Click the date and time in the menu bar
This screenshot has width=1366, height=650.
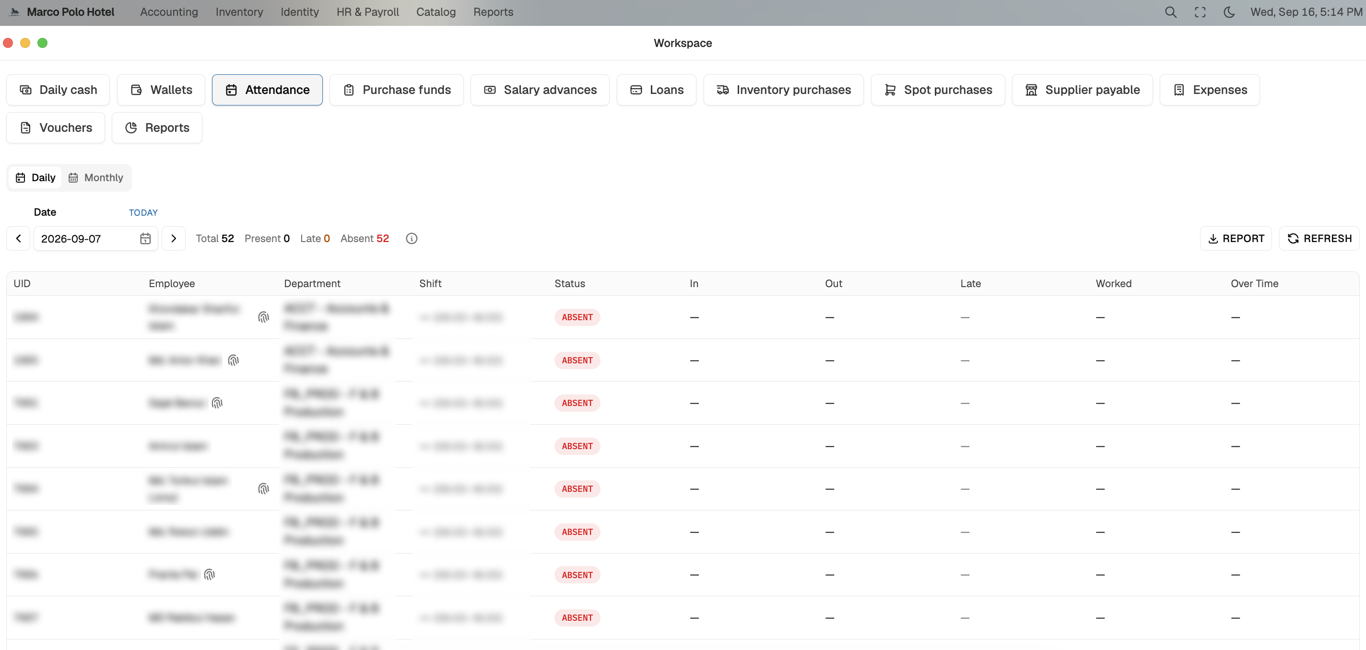click(1306, 12)
